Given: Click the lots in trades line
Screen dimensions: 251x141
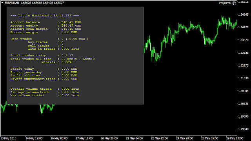Looking at the screenshot, I should point(53,49).
